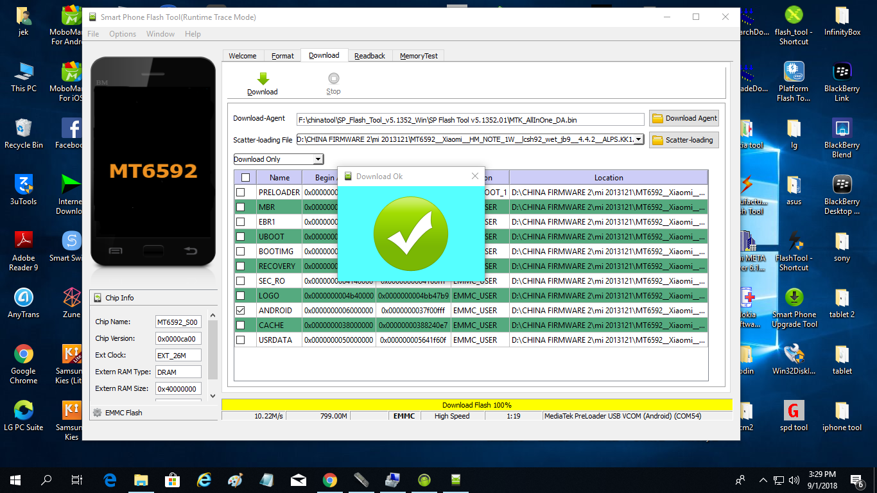The image size is (877, 493).
Task: Click the Download Agent browse button
Action: 684,118
